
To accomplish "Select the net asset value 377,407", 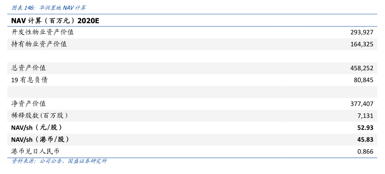I will 362,104.
